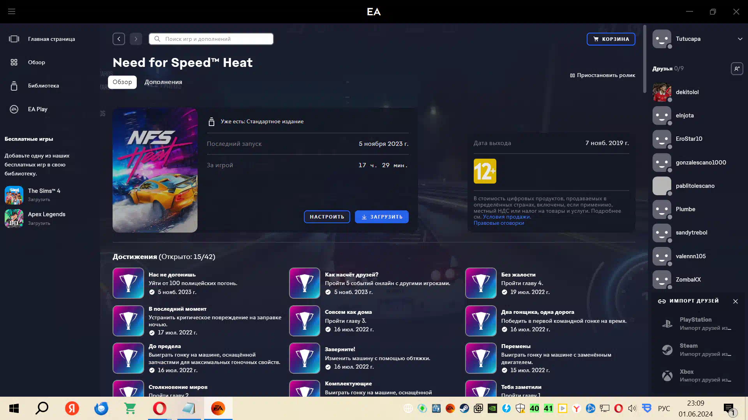Click the add friend icon

pos(737,69)
